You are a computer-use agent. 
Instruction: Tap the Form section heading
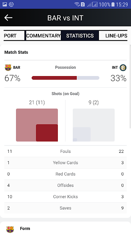(25, 229)
